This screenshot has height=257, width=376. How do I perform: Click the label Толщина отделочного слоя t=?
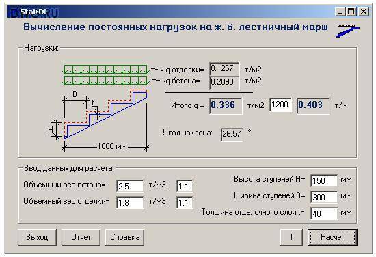[x=253, y=212]
